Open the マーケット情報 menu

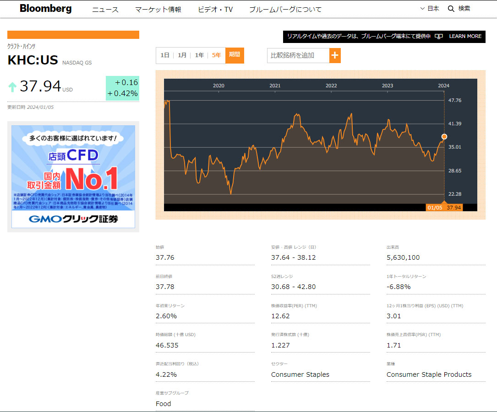click(158, 10)
